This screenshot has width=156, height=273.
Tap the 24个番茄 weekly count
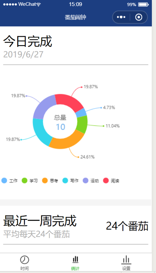coord(127,226)
